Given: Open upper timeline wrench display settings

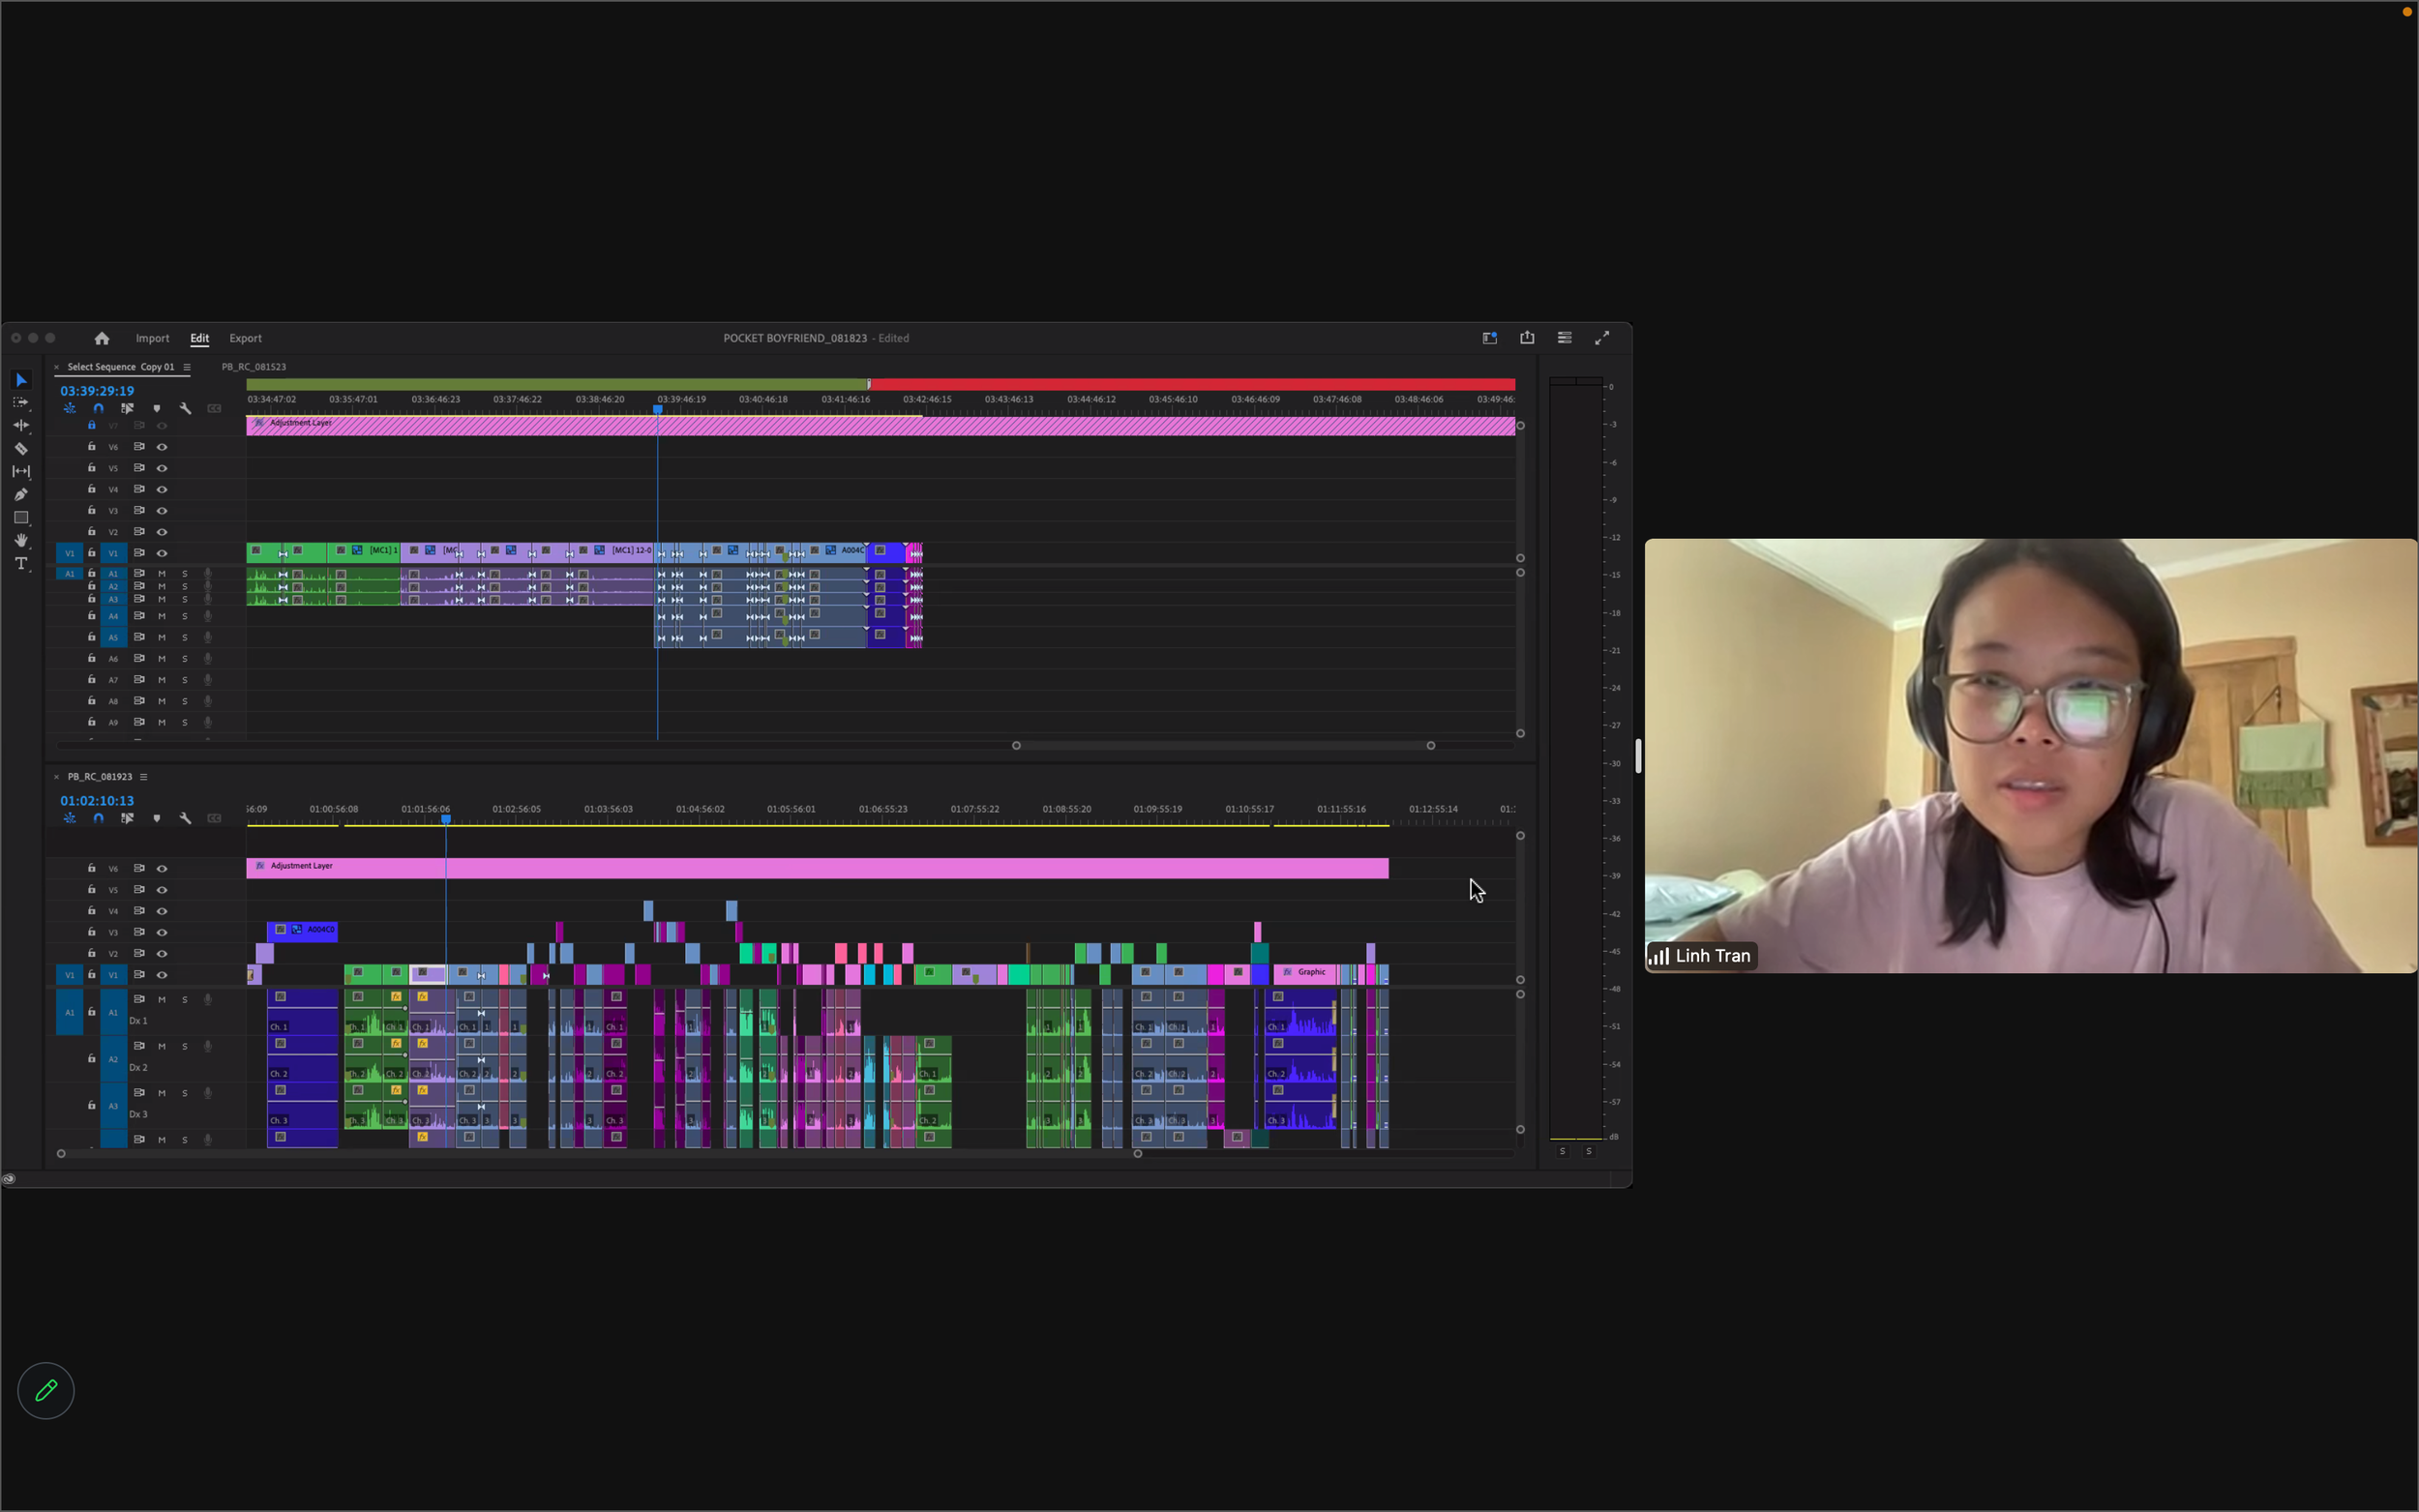Looking at the screenshot, I should click(x=185, y=409).
